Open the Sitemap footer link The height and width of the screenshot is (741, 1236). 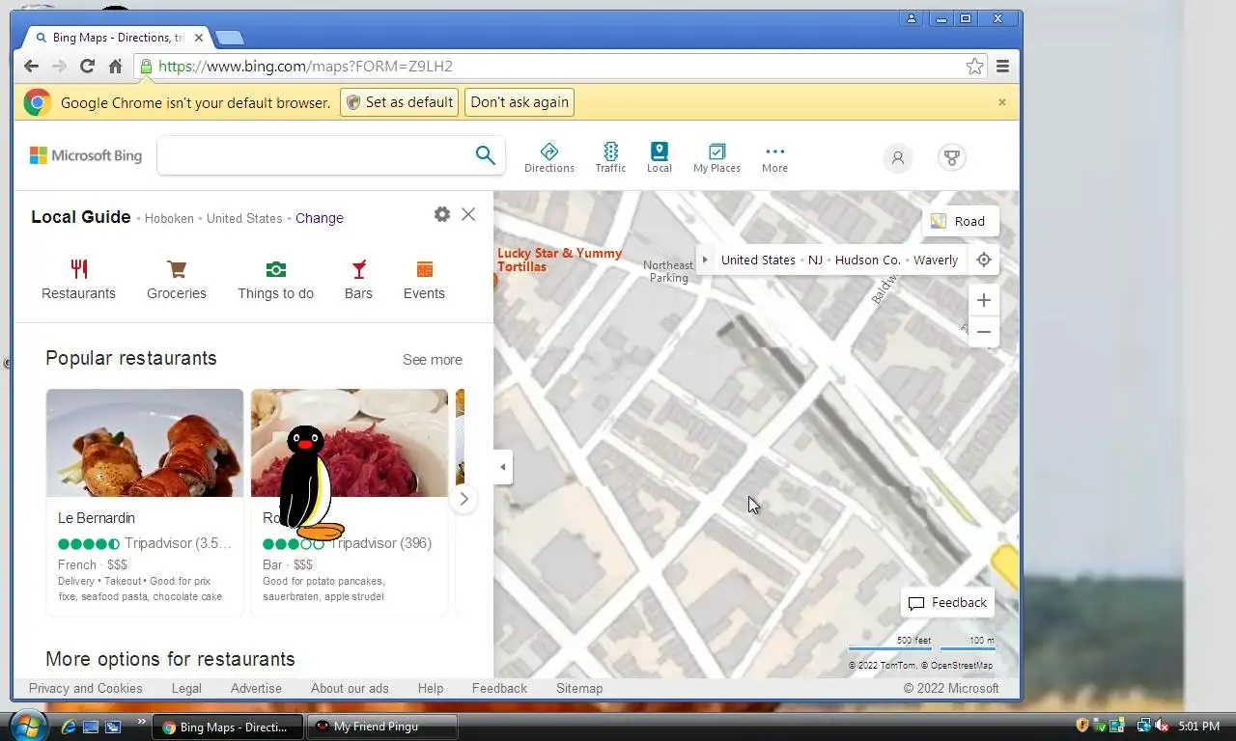point(579,688)
